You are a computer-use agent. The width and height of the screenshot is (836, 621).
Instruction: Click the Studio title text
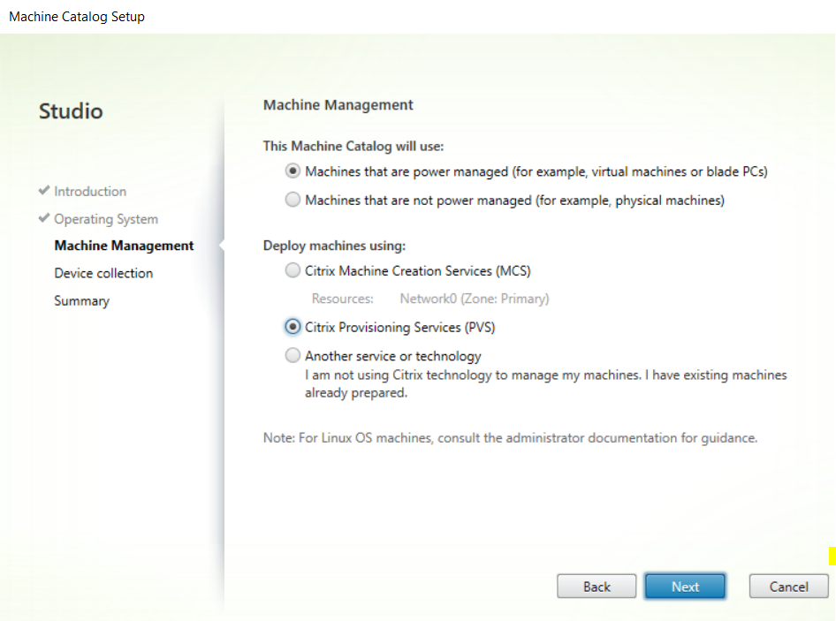[71, 111]
